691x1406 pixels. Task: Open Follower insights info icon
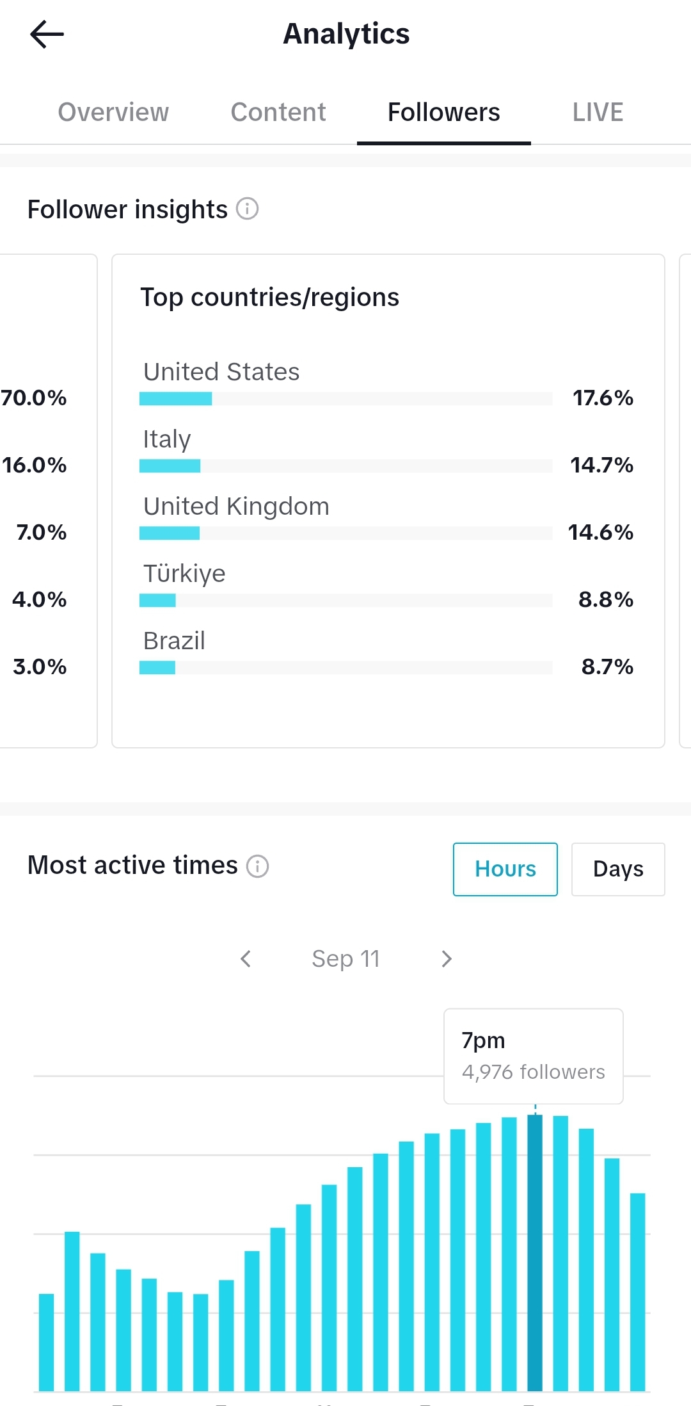[248, 209]
